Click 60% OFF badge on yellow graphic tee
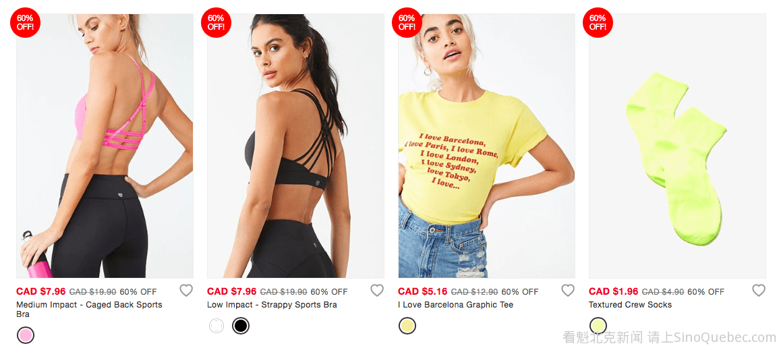 click(407, 22)
